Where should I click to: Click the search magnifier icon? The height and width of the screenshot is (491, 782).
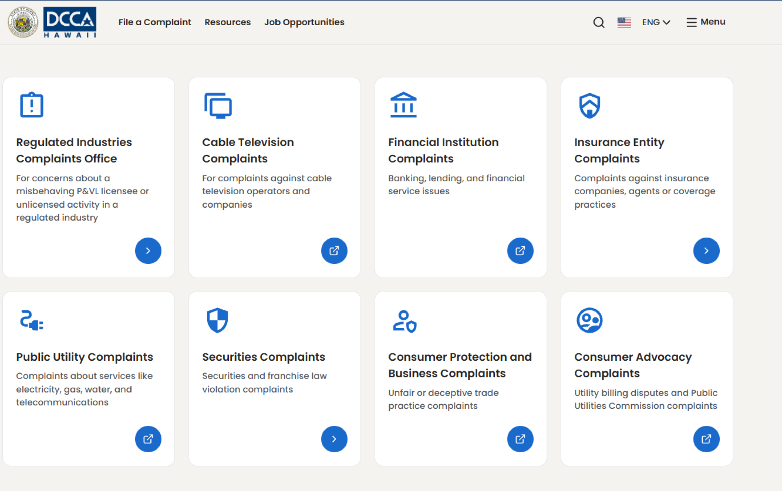pyautogui.click(x=598, y=22)
